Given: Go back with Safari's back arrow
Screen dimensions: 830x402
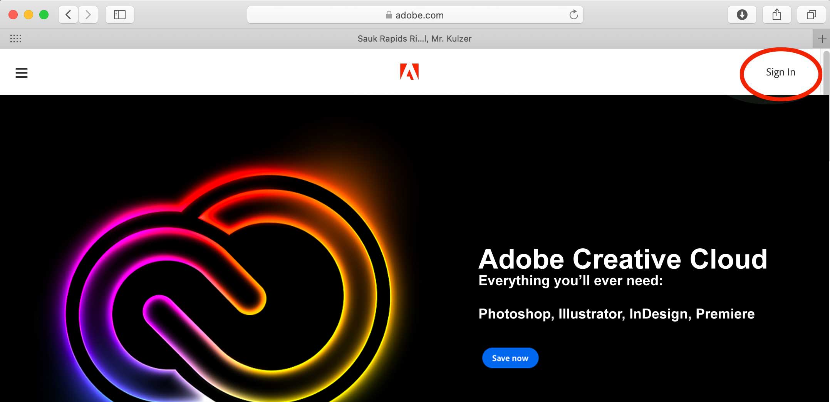Looking at the screenshot, I should pyautogui.click(x=68, y=15).
